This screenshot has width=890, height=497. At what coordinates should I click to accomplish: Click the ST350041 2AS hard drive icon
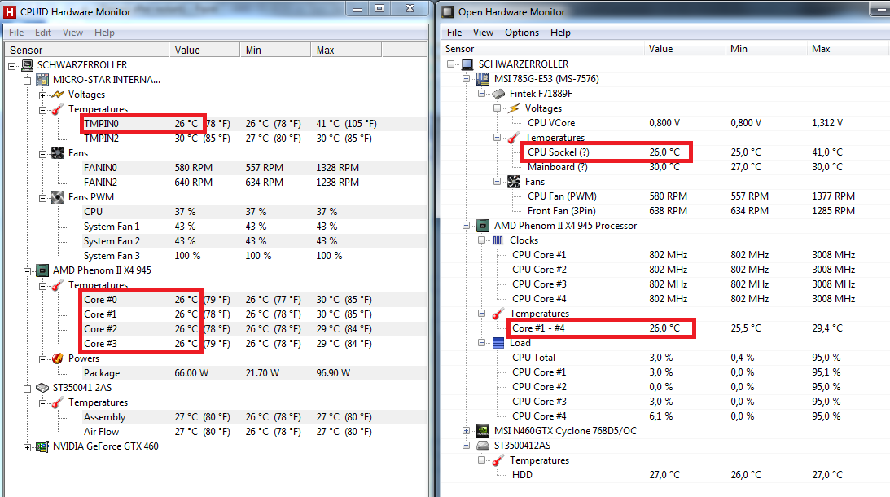point(42,388)
